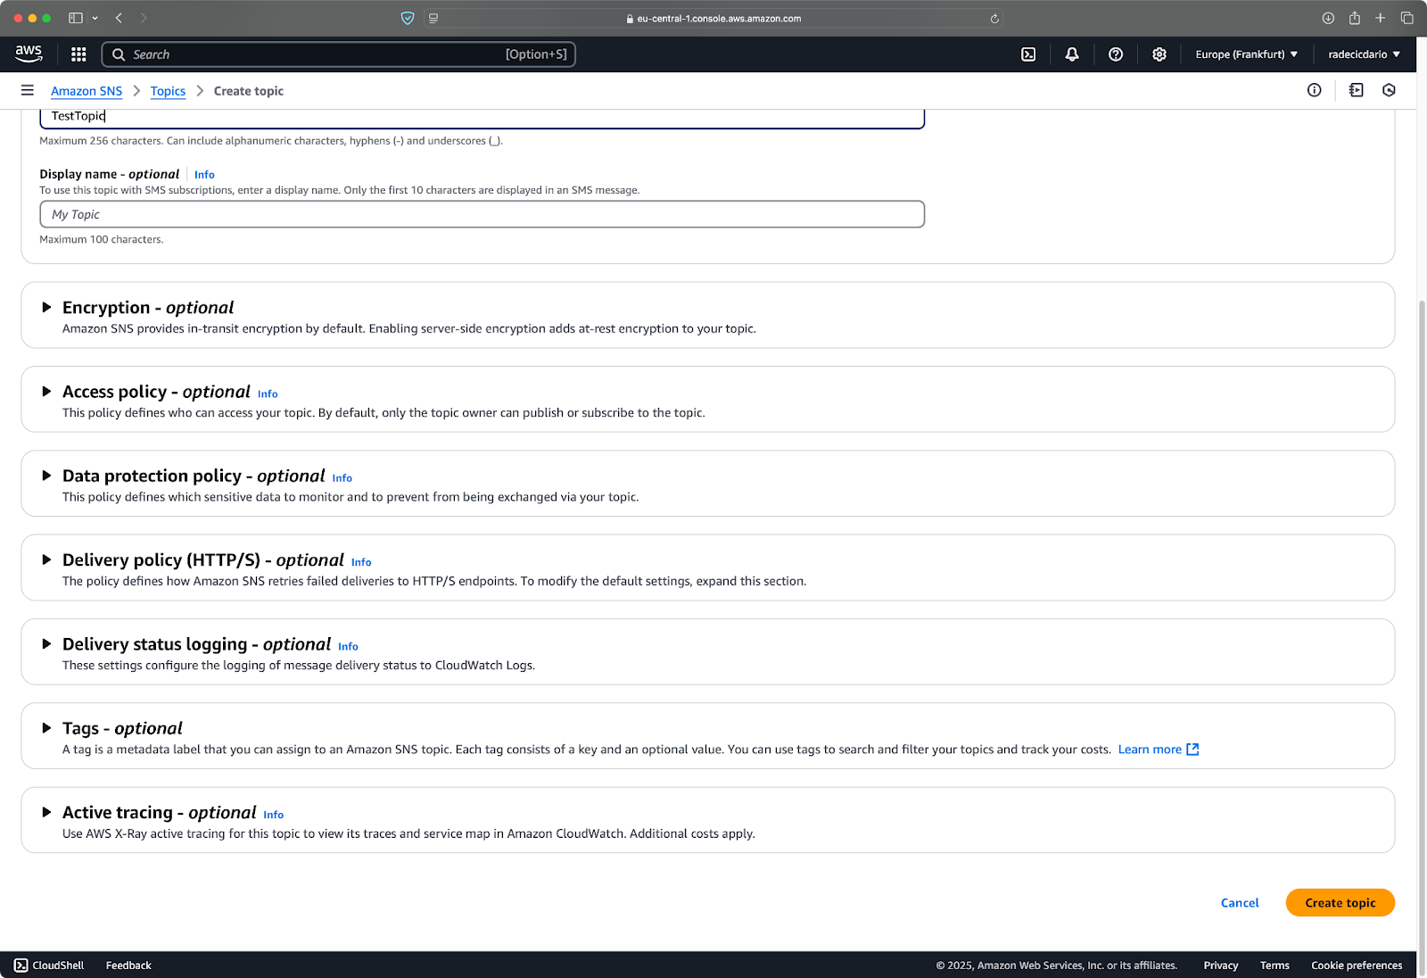
Task: Click the CloudShell icon in the footer
Action: click(x=21, y=966)
